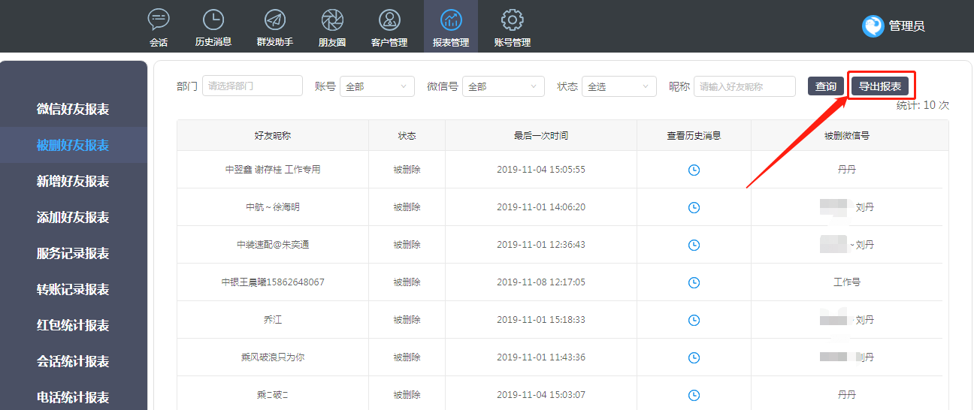The width and height of the screenshot is (974, 410).
Task: Select 被删好友报表 in sidebar
Action: [73, 145]
